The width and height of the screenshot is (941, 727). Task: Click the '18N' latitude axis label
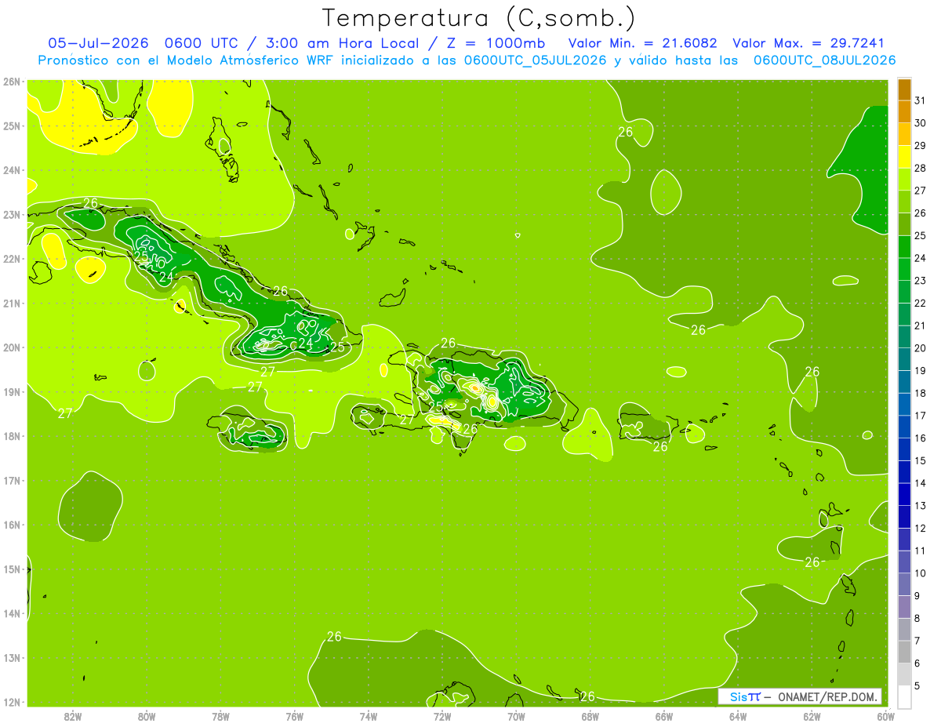tap(11, 436)
